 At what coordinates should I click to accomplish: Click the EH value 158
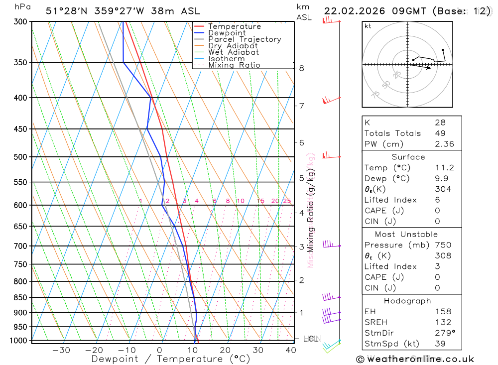pos(443,312)
